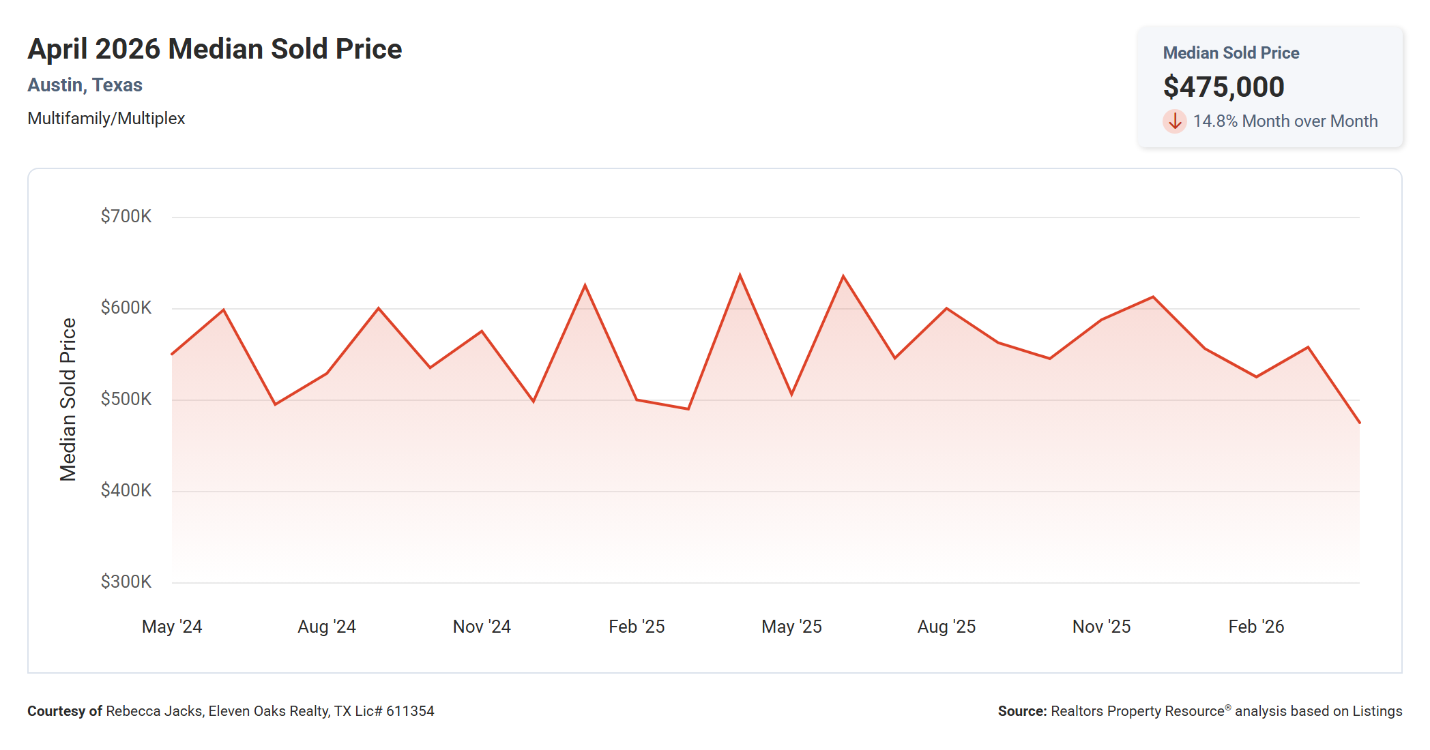
Task: Click the Nov '25 x-axis label
Action: pyautogui.click(x=1101, y=627)
